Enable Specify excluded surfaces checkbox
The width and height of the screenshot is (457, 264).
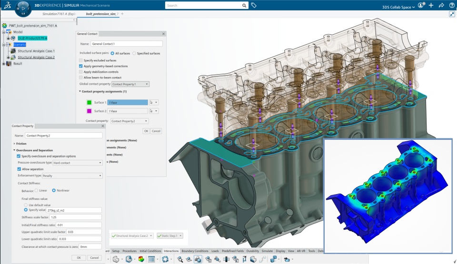click(x=81, y=60)
